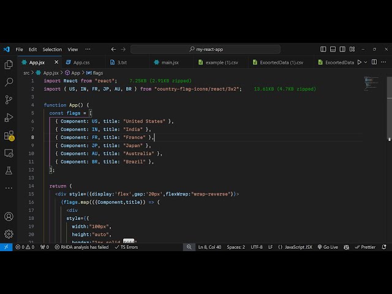Click the Go Live status button

pyautogui.click(x=328, y=247)
